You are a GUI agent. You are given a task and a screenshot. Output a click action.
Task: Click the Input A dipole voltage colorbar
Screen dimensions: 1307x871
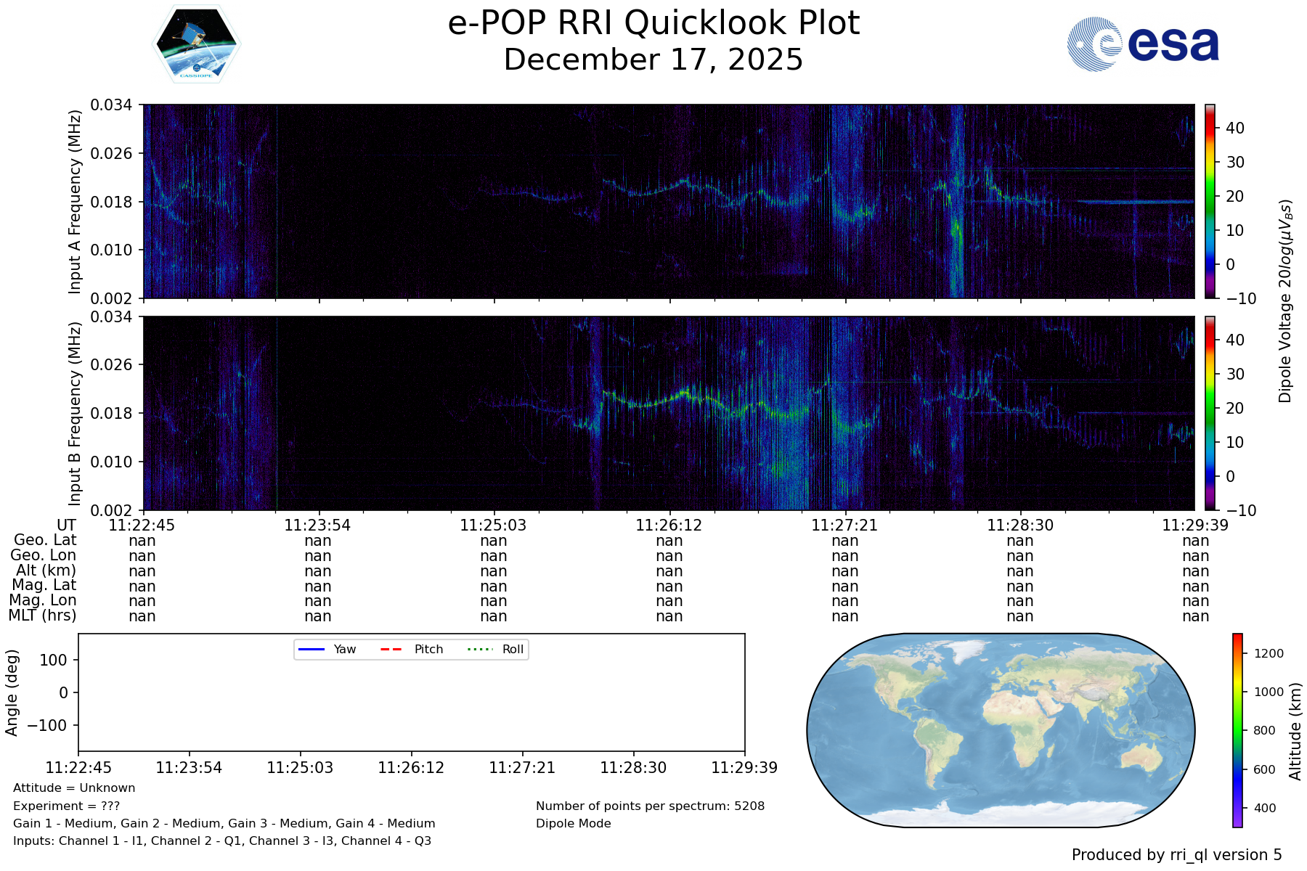click(1210, 201)
